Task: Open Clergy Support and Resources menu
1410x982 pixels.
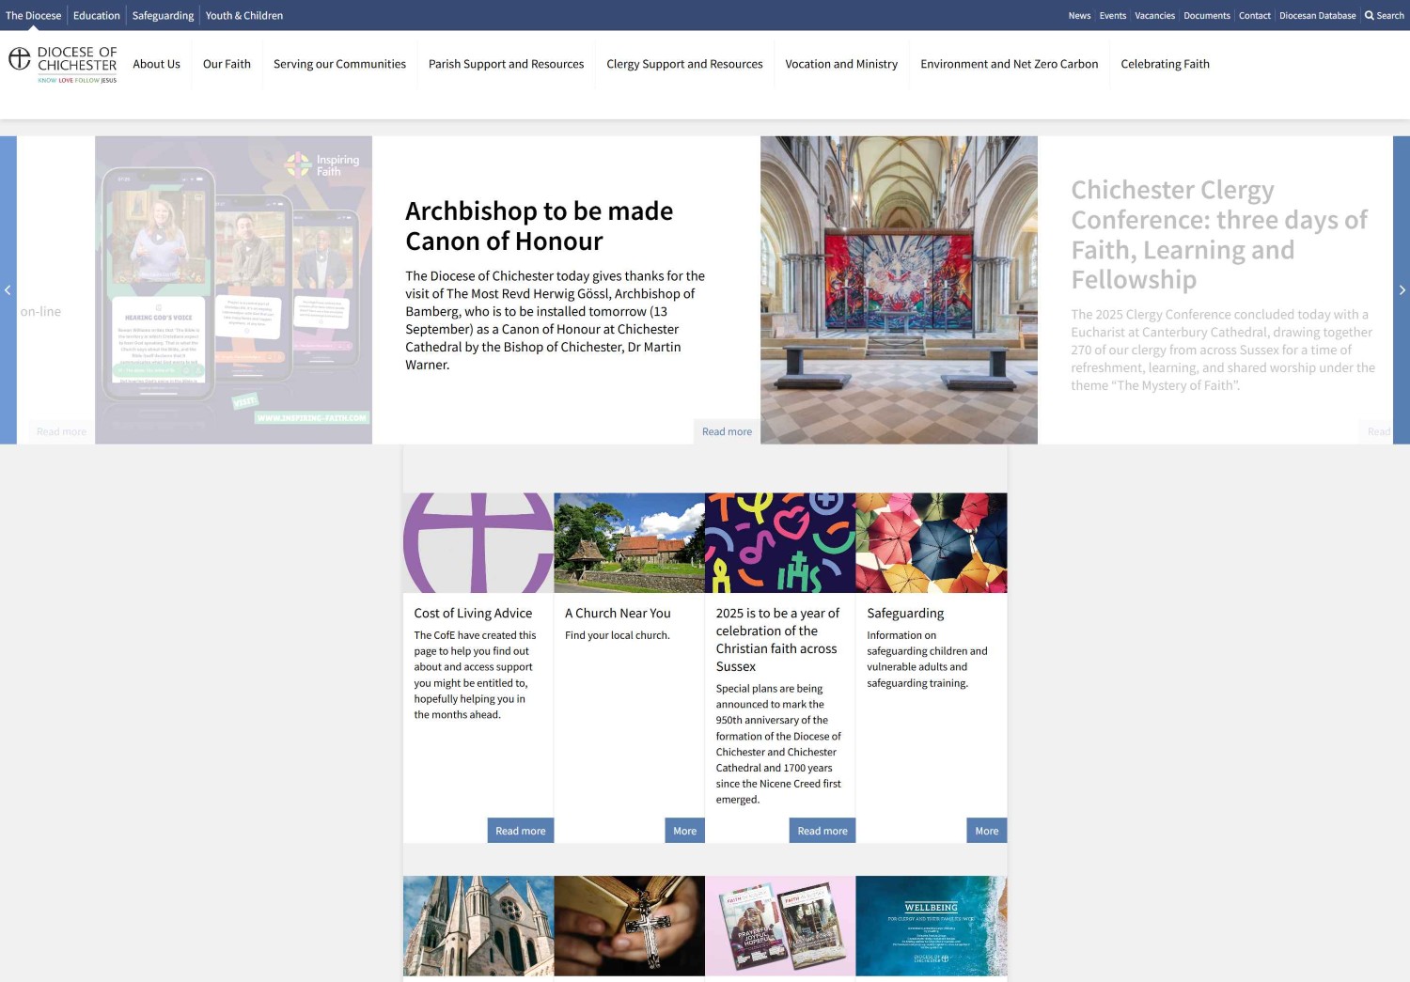Action: pyautogui.click(x=684, y=64)
